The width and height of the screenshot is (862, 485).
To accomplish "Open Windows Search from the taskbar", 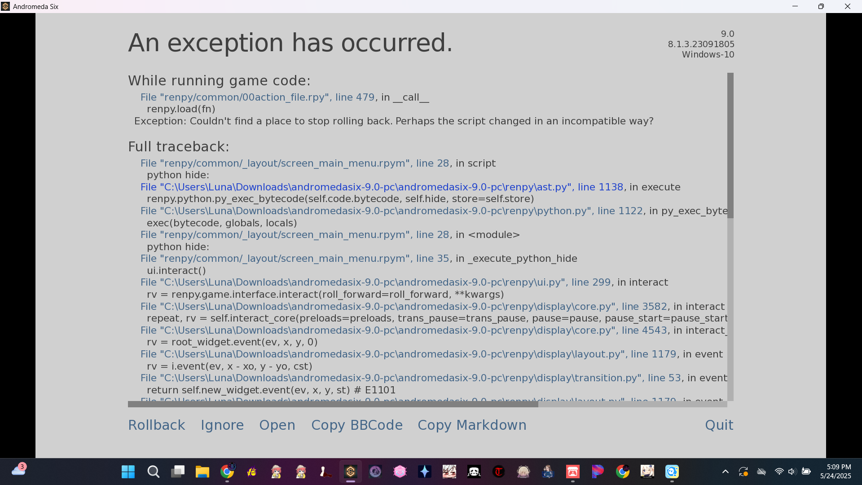I will click(153, 472).
